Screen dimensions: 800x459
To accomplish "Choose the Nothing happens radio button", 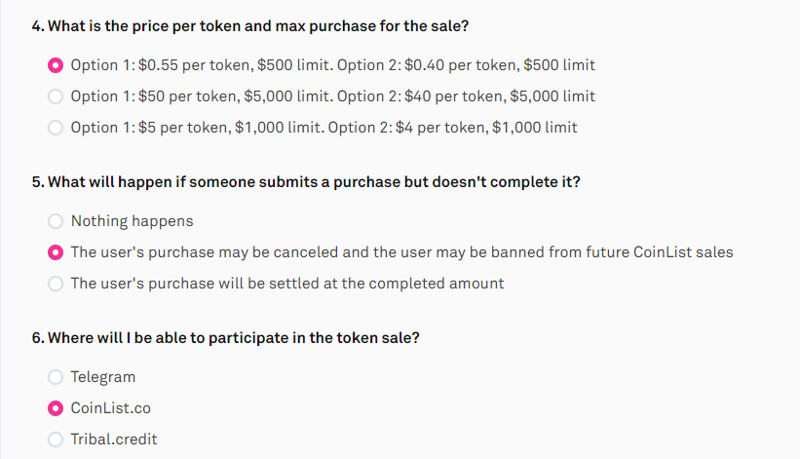I will 56,221.
